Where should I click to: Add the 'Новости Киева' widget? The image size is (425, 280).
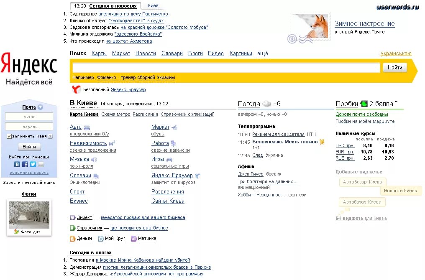point(401,191)
